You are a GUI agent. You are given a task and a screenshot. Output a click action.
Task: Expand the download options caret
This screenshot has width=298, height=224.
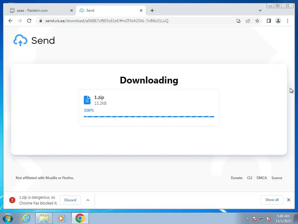(88, 200)
